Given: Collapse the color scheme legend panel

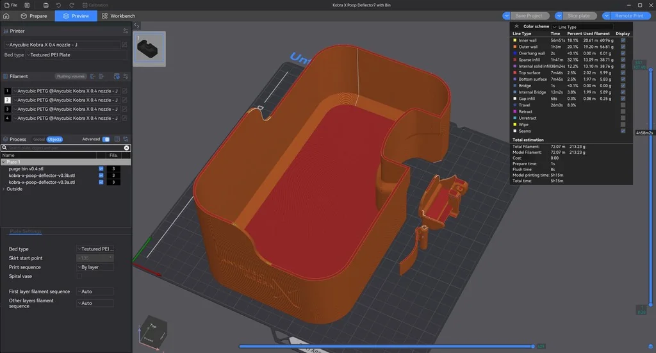Looking at the screenshot, I should 516,26.
